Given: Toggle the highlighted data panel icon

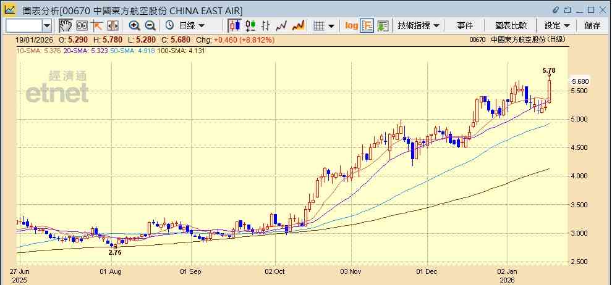Looking at the screenshot, I should point(367,26).
